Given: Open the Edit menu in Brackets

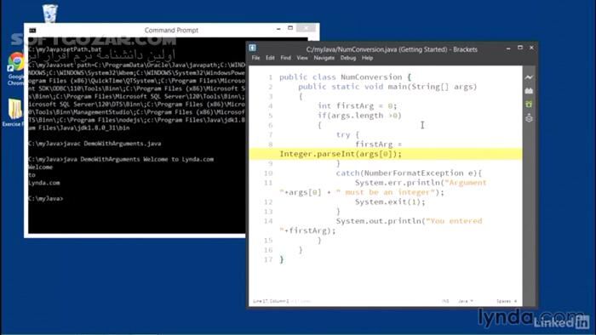Looking at the screenshot, I should (x=270, y=58).
